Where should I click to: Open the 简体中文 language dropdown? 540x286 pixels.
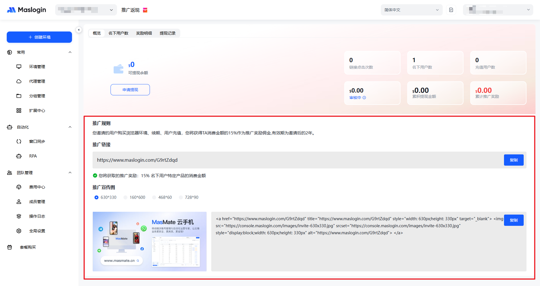pyautogui.click(x=411, y=10)
